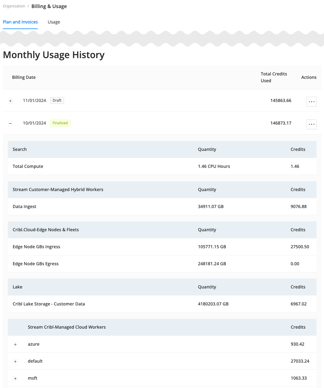
Task: Click the Total Credits Used column header
Action: (x=274, y=77)
